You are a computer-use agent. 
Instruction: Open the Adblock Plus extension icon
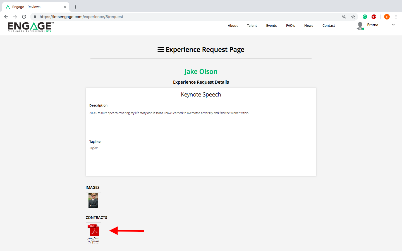click(x=374, y=17)
